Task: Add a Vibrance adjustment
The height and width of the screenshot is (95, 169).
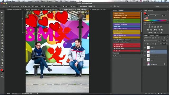Action: point(161,27)
